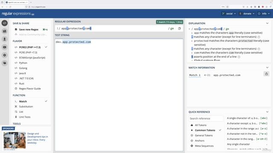Viewport: 273px width, 153px height.
Task: Click the browser back arrow
Action: (x=3, y=7)
